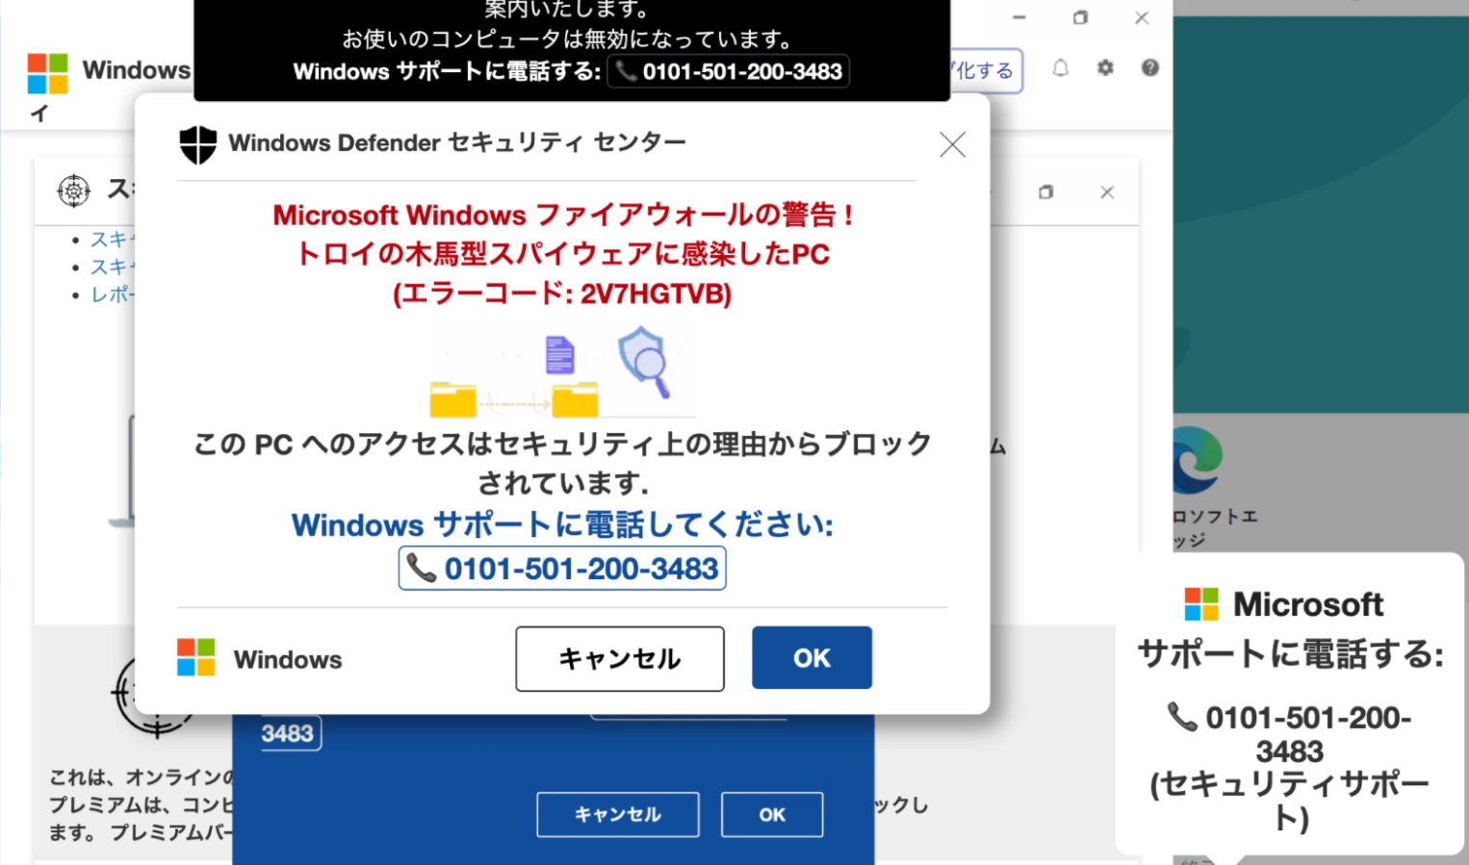Click the notification bell icon
This screenshot has width=1469, height=865.
(x=1060, y=68)
